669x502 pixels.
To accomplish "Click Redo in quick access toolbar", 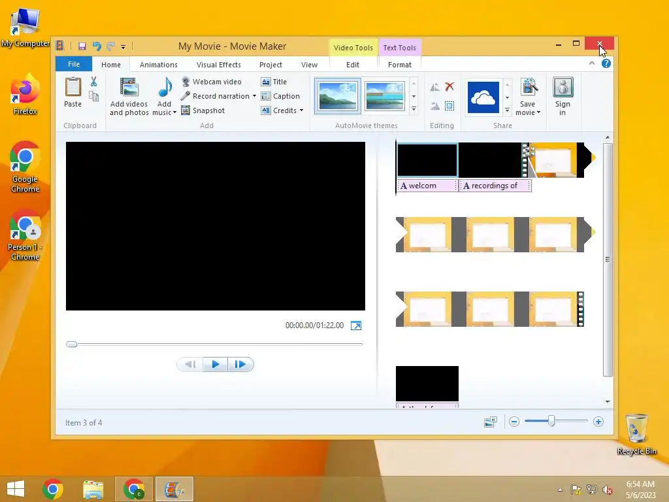I will (x=111, y=46).
